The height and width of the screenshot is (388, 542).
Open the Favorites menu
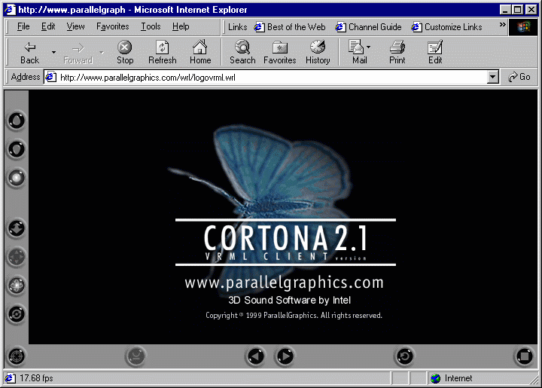click(x=113, y=26)
